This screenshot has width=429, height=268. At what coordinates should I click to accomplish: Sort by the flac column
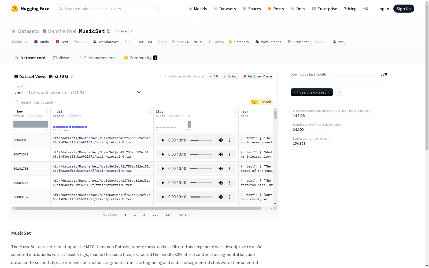[235, 111]
